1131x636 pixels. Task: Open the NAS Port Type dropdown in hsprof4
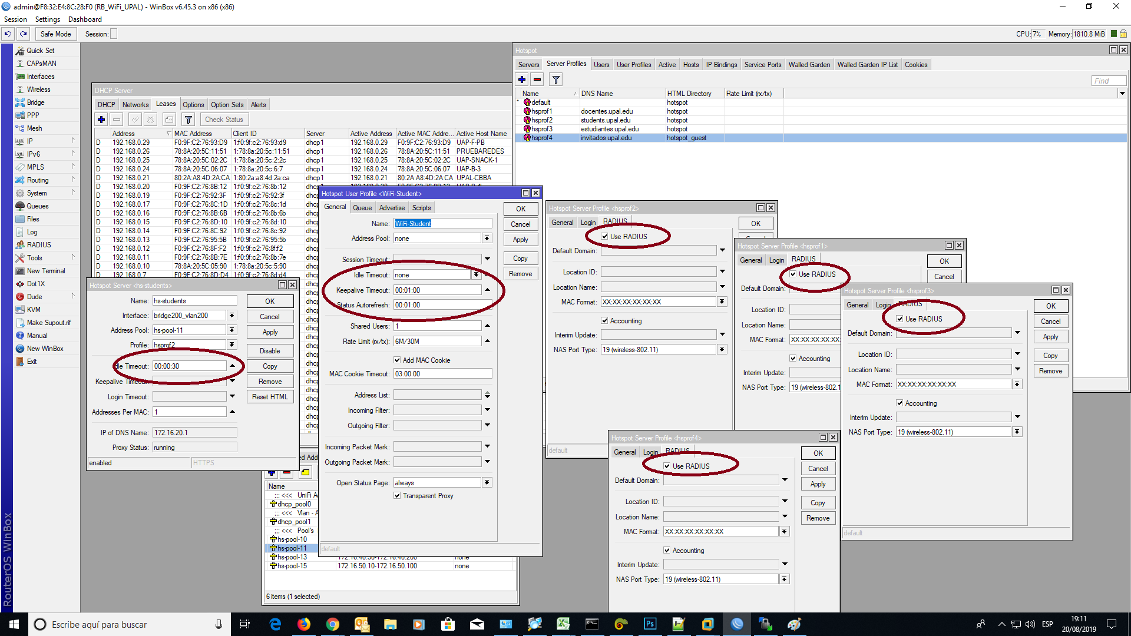click(785, 579)
